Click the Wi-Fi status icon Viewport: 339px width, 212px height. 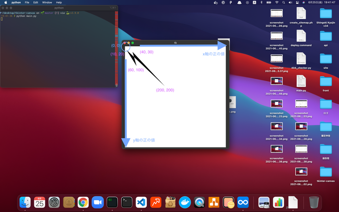277,2
